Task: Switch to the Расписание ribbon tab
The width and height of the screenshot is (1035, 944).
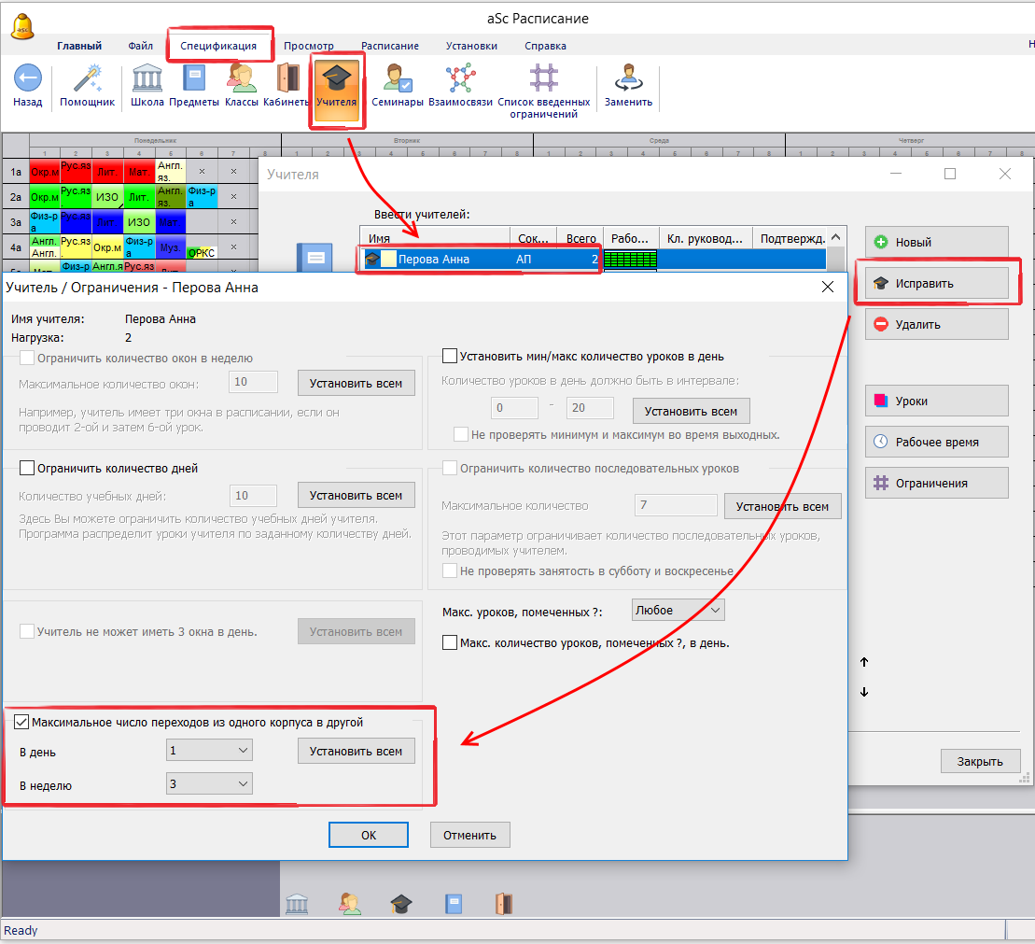Action: coord(389,46)
